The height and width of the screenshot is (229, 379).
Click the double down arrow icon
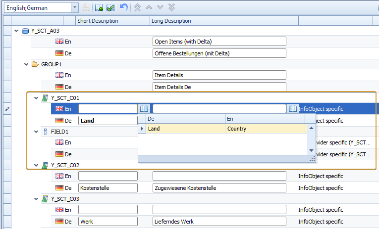pyautogui.click(x=171, y=8)
